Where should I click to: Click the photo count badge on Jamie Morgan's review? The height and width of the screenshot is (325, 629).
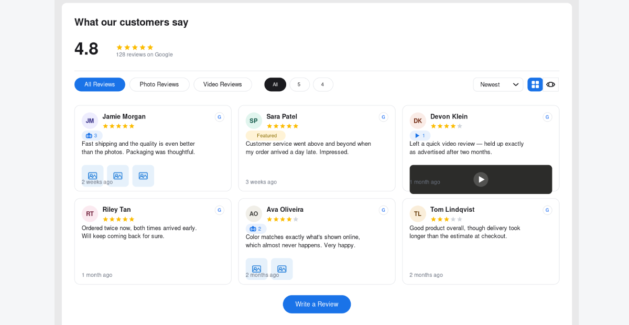(x=92, y=136)
